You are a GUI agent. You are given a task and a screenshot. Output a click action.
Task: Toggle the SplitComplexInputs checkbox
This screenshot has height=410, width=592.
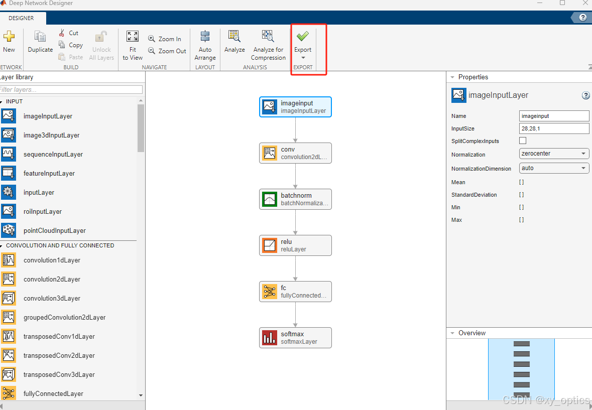523,141
